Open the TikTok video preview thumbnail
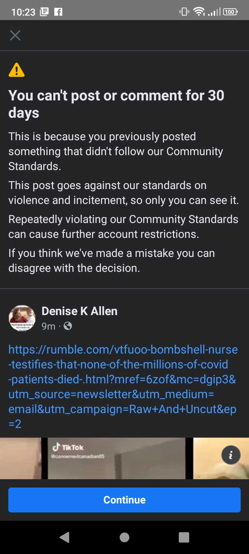 tap(124, 458)
